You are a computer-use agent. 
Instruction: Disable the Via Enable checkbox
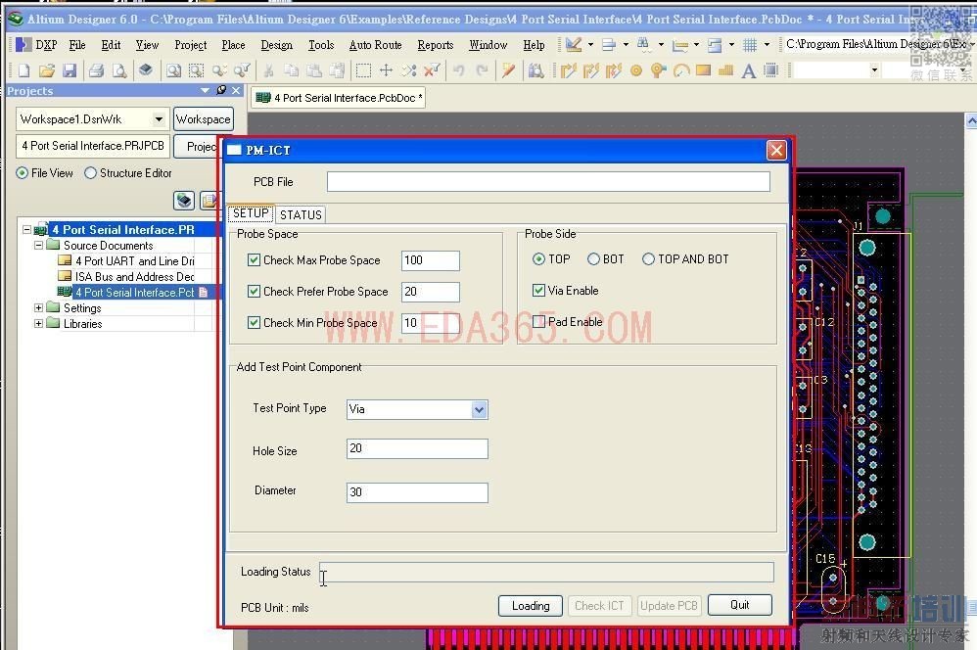coord(539,291)
